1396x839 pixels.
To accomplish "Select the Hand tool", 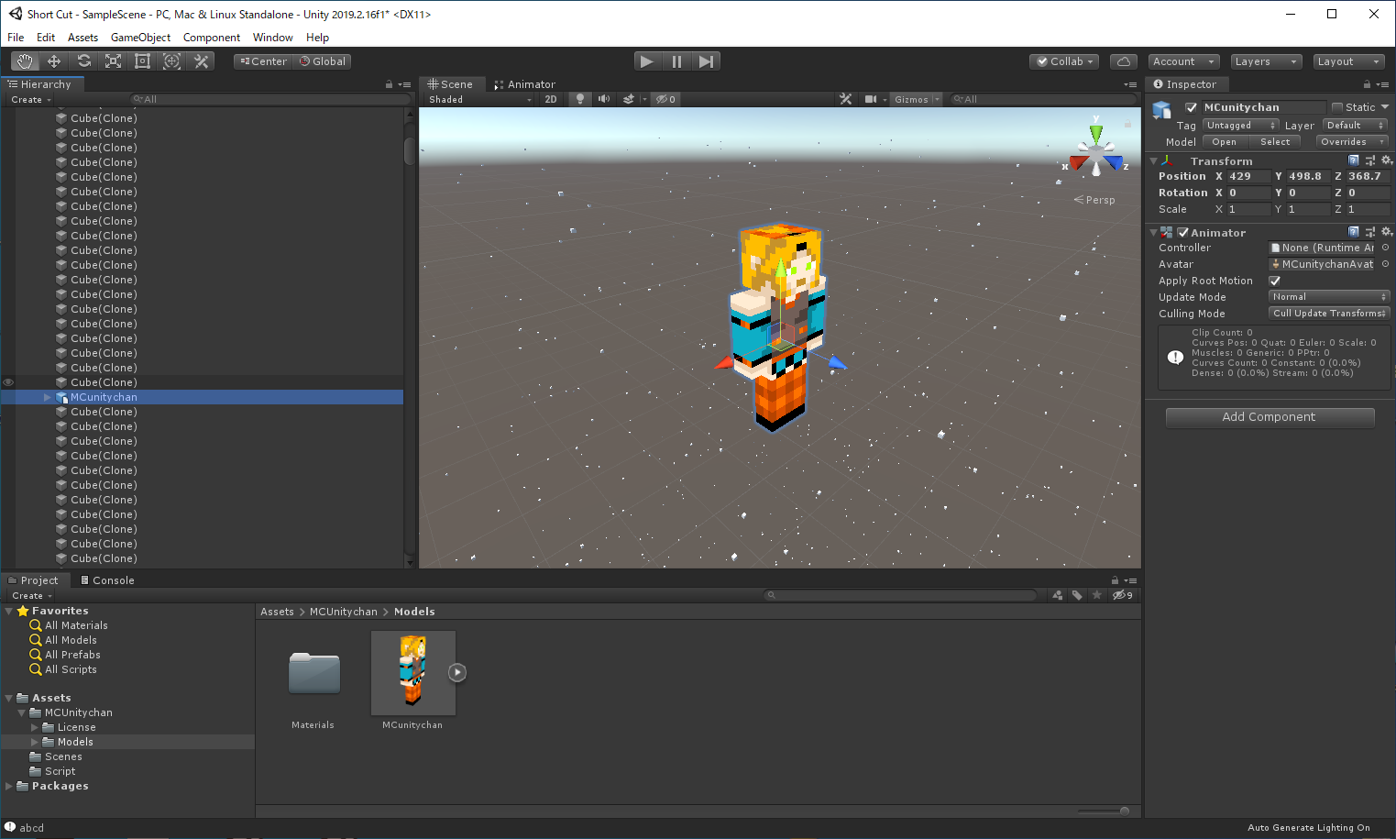I will point(25,61).
